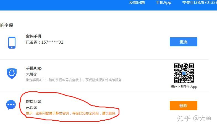Click the masked phone number 157******32
Viewport: 217px width, 127px height.
coord(52,42)
